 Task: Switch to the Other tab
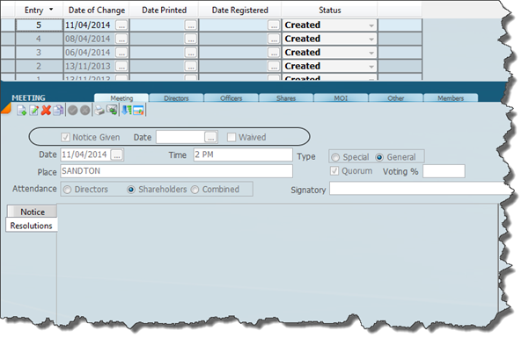pos(396,98)
